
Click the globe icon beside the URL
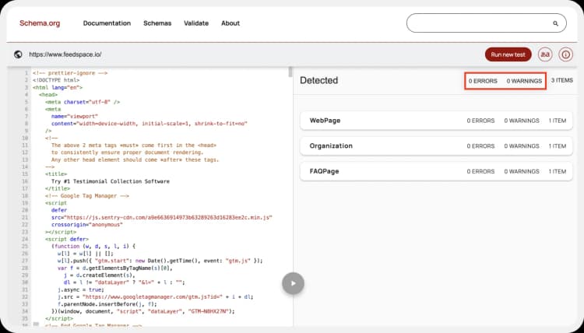[x=18, y=54]
